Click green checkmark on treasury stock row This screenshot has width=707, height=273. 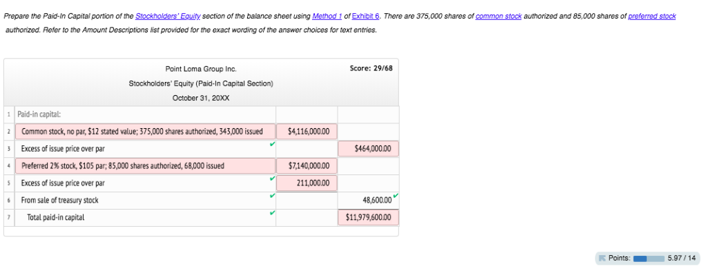point(272,196)
